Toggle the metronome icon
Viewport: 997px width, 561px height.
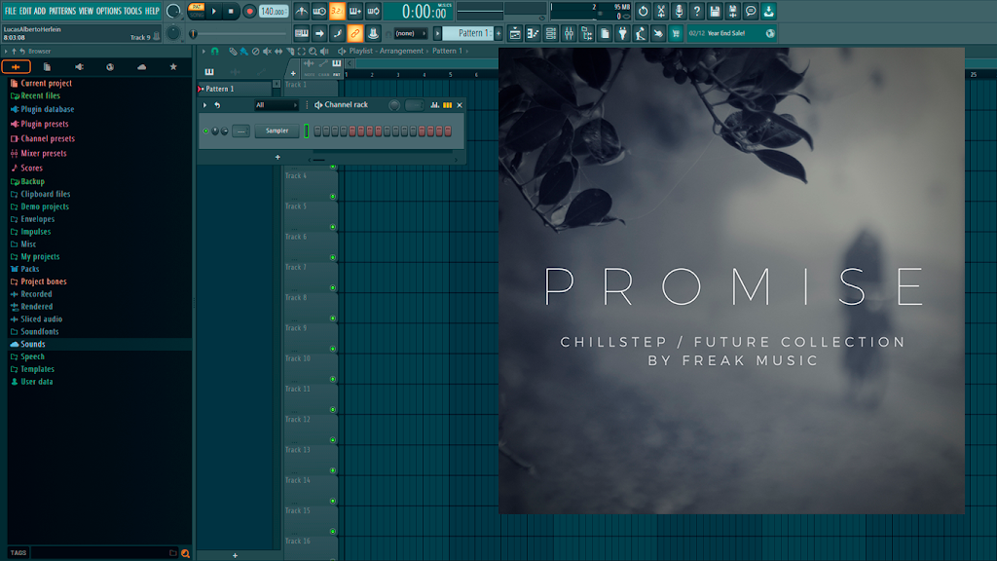tap(302, 11)
